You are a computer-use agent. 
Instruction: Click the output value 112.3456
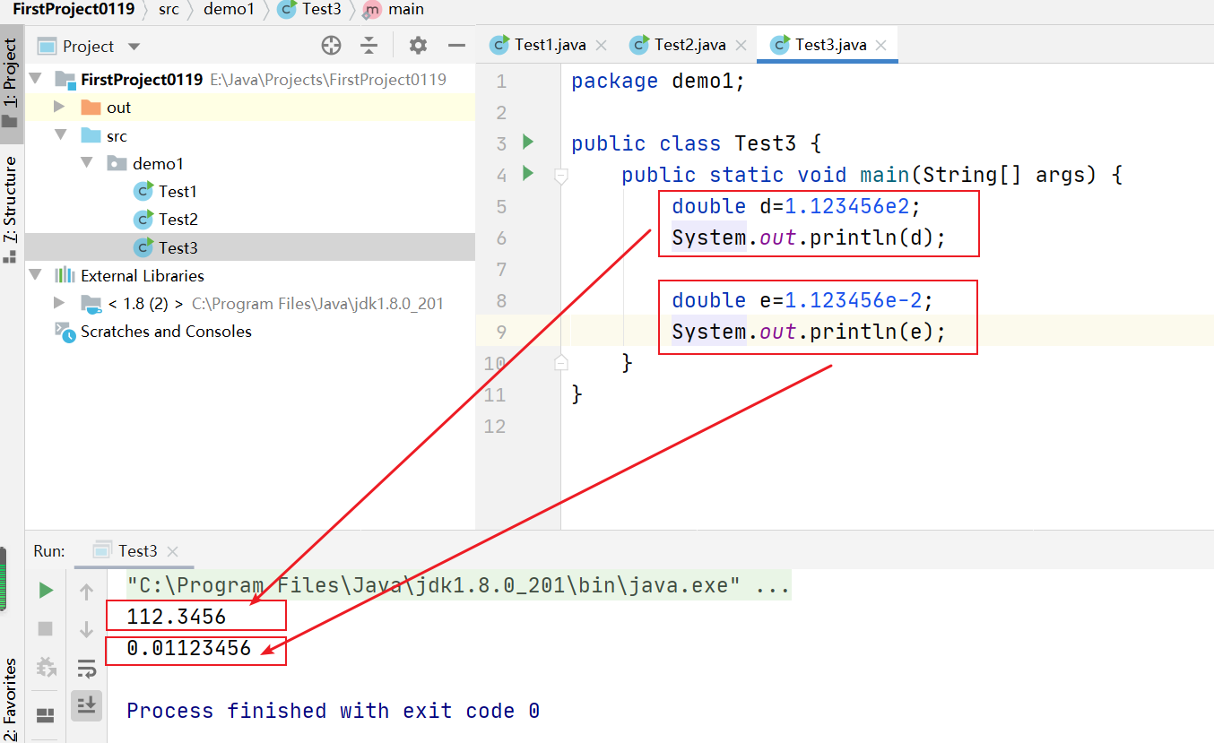177,617
